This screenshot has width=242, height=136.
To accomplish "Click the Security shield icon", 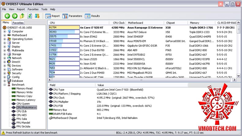I will [x=9, y=73].
